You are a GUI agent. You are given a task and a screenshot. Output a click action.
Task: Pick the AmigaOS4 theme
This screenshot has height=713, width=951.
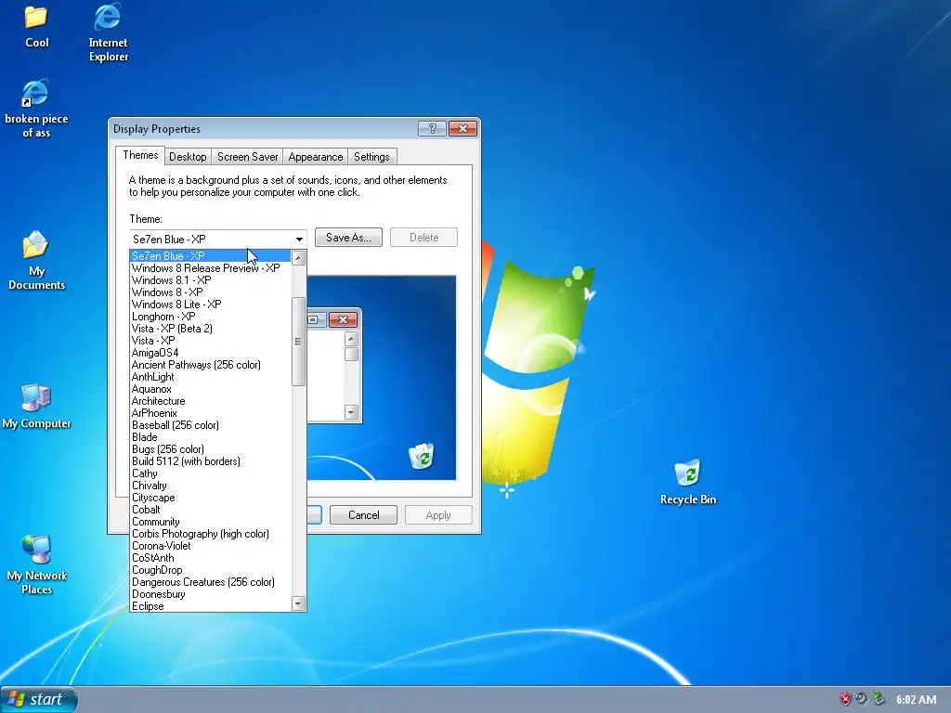(x=211, y=353)
